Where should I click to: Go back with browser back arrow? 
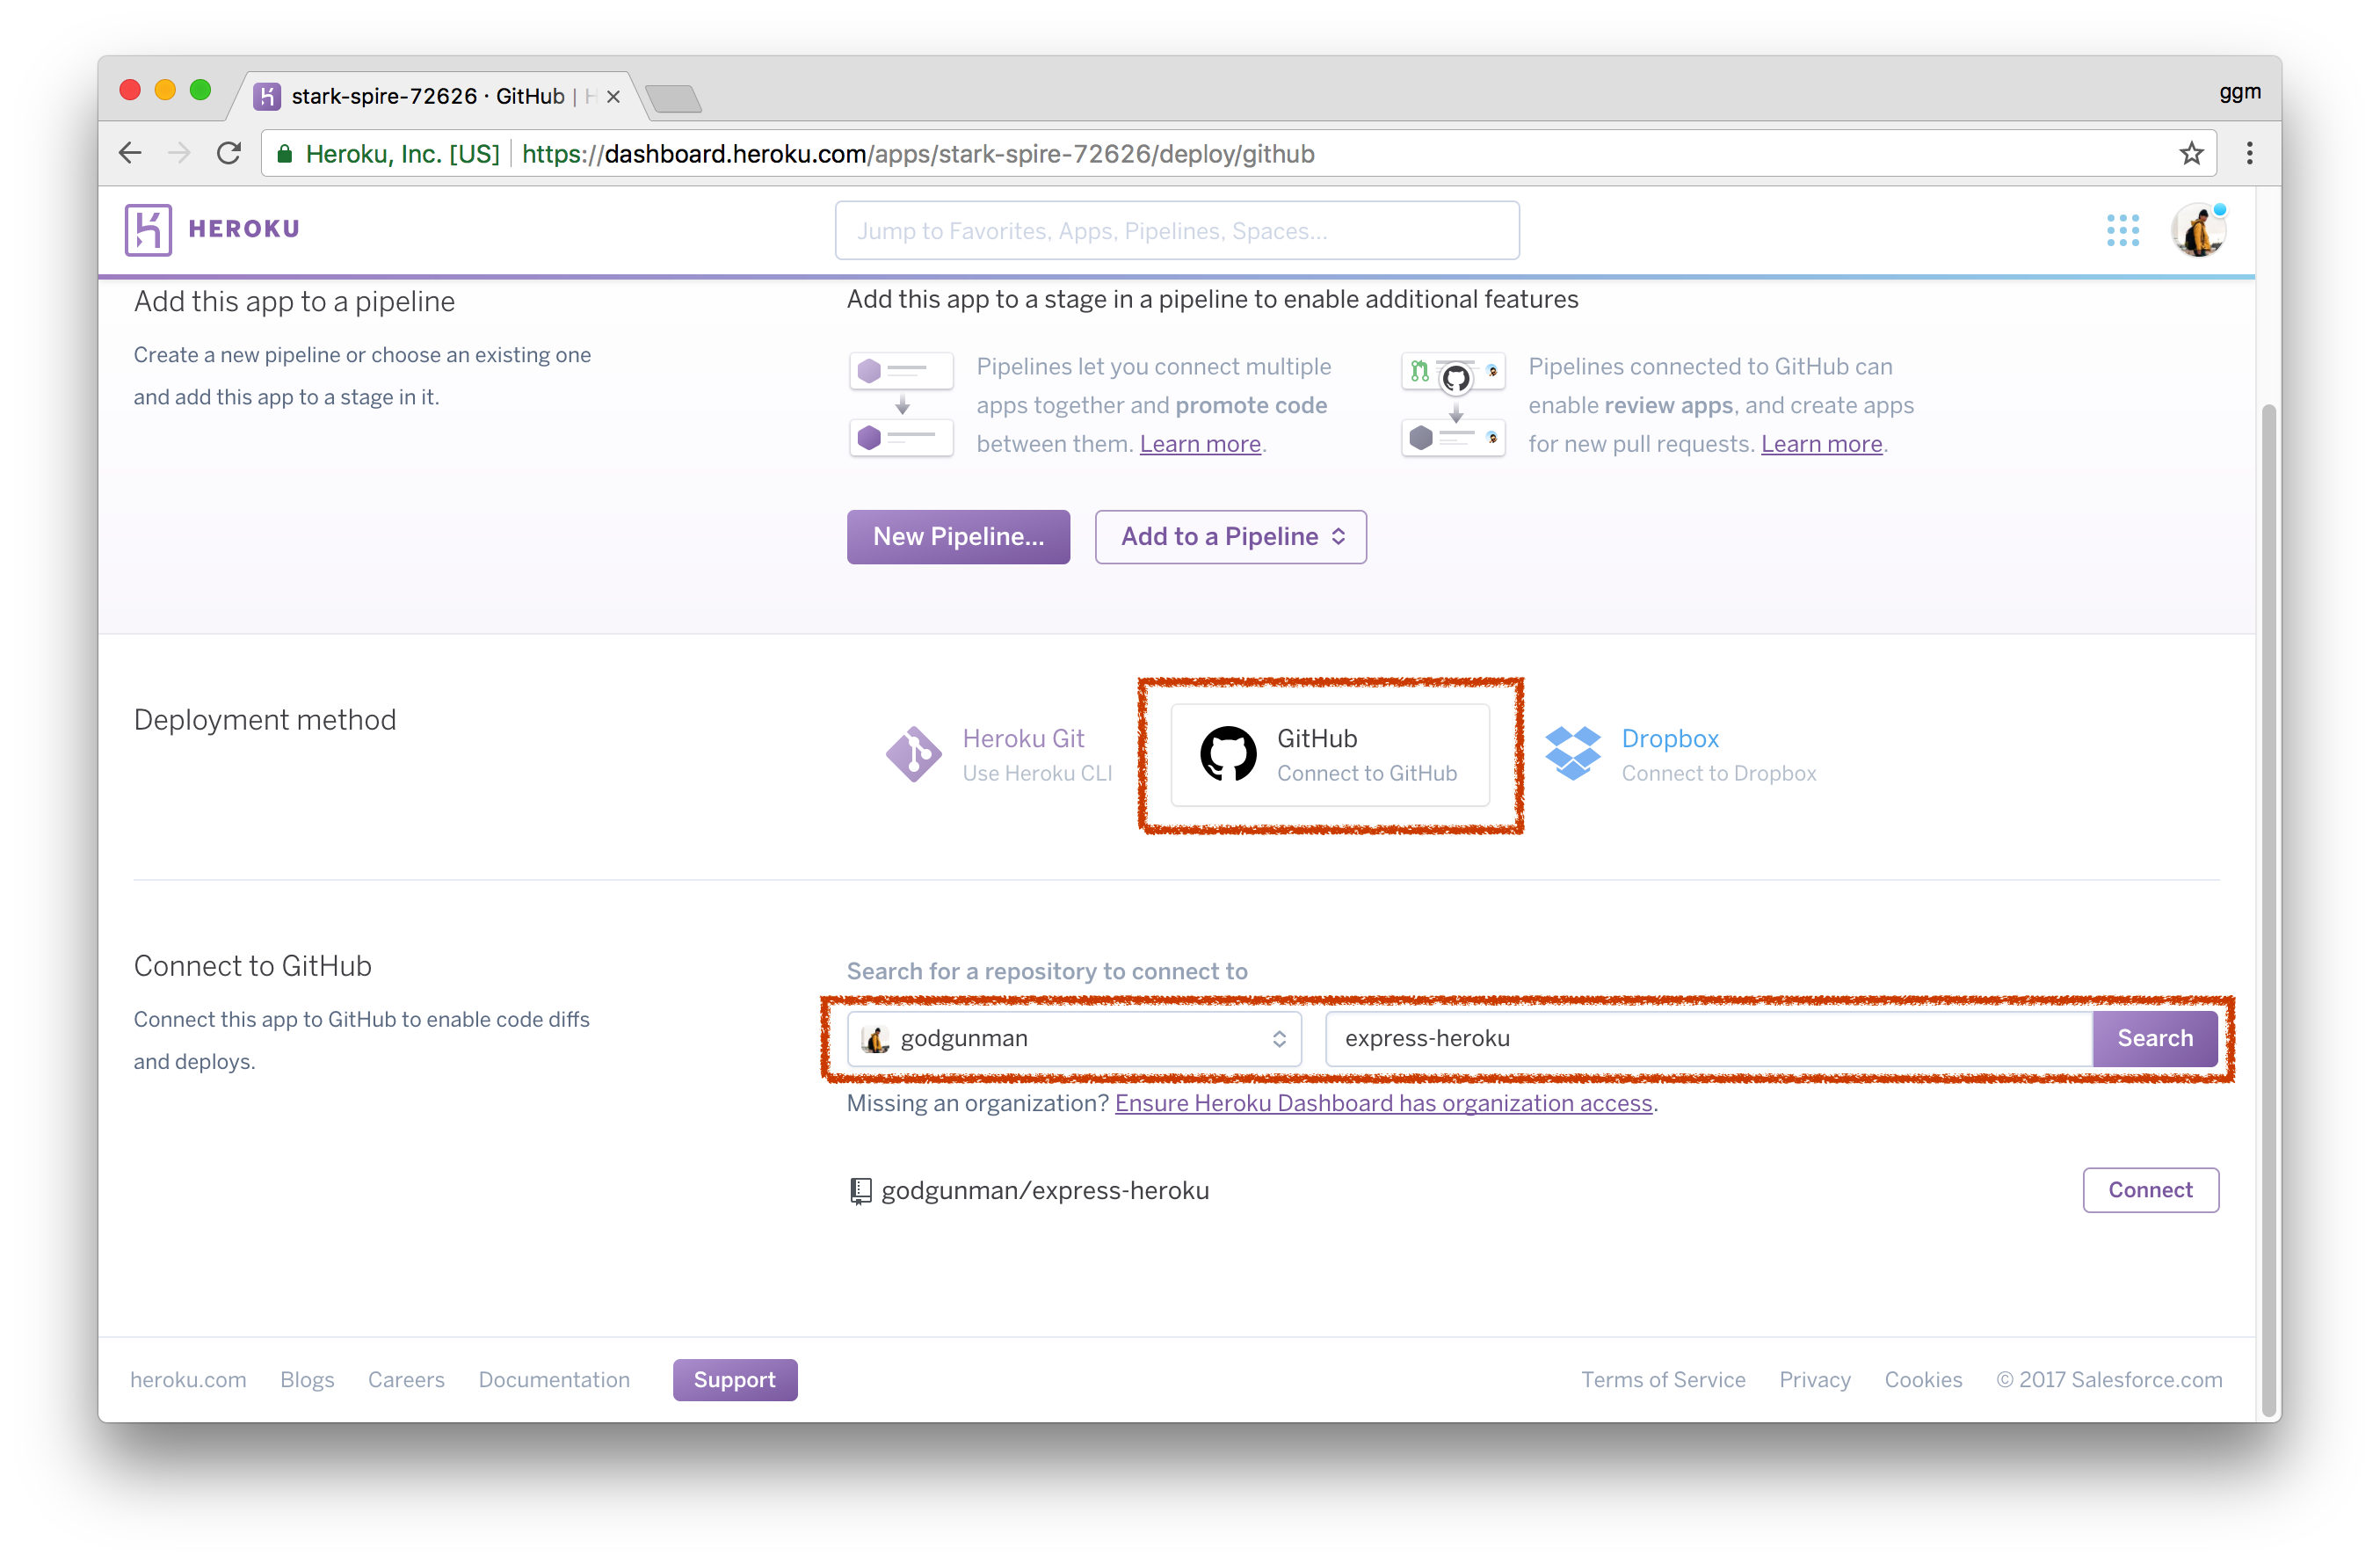[131, 153]
